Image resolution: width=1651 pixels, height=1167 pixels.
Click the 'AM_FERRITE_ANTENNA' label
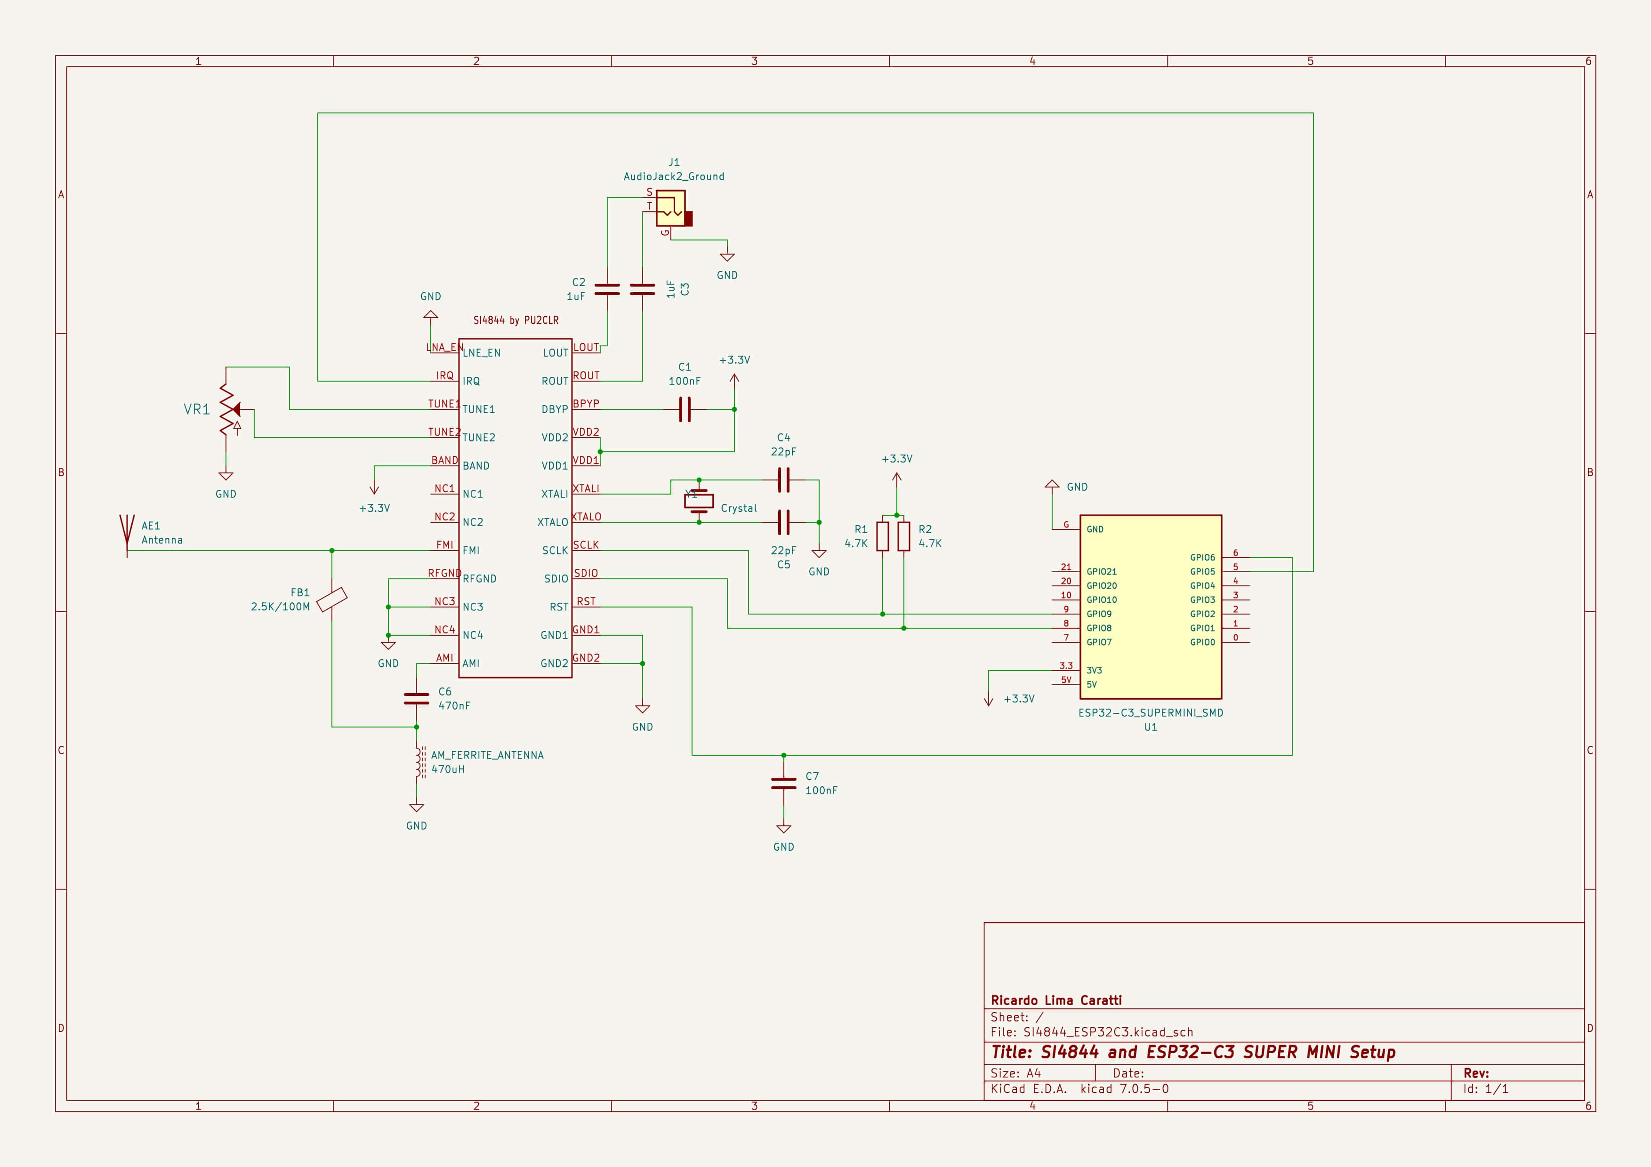click(488, 755)
